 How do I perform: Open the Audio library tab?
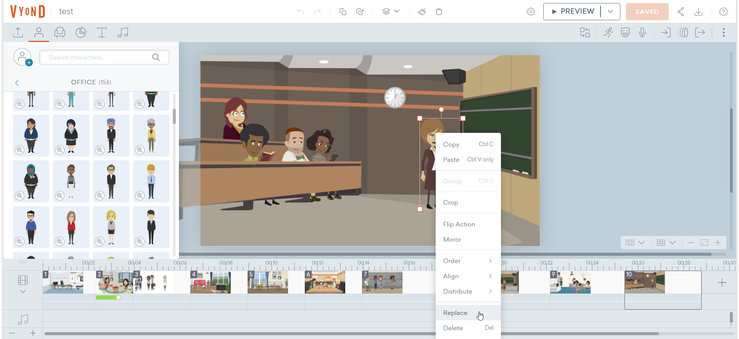tap(123, 32)
